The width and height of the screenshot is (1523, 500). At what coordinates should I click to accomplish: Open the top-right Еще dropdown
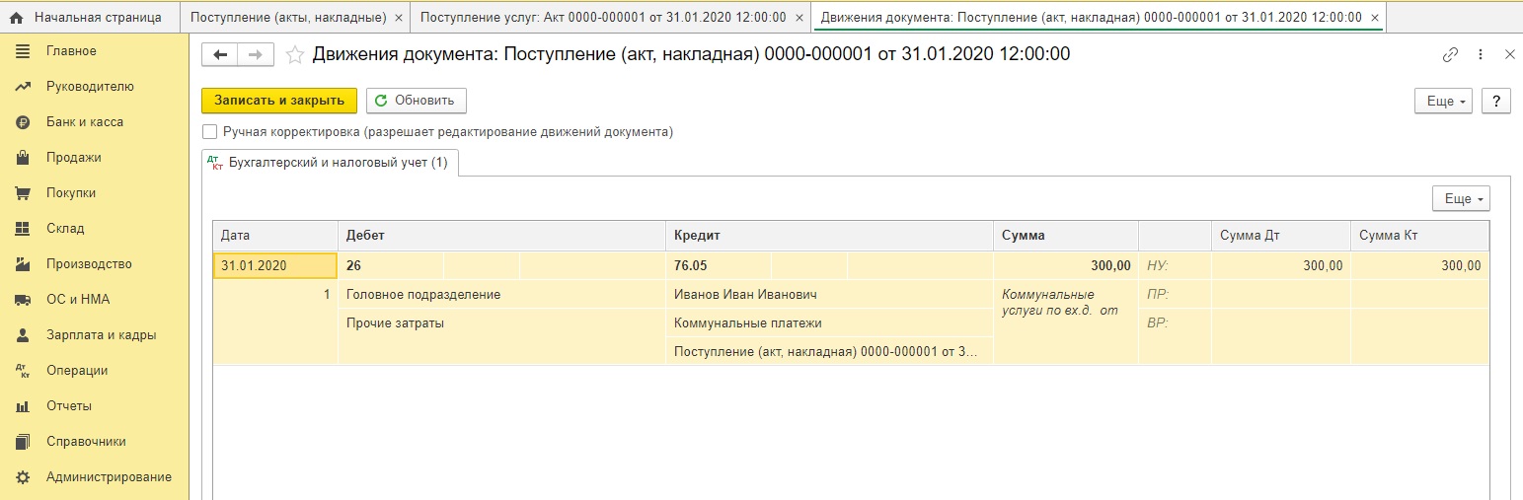[x=1444, y=101]
